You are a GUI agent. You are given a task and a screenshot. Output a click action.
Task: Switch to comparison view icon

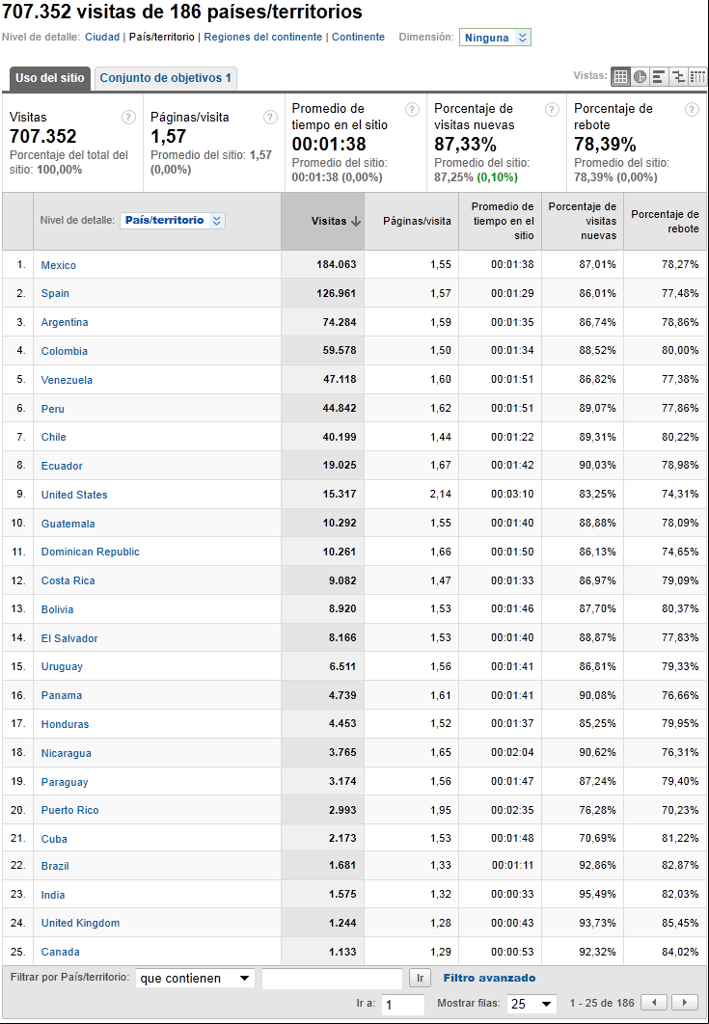tap(678, 77)
